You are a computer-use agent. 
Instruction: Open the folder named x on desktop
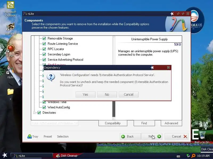(x=10, y=94)
